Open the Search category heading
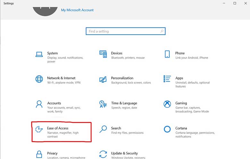250x159 pixels. pyautogui.click(x=116, y=128)
